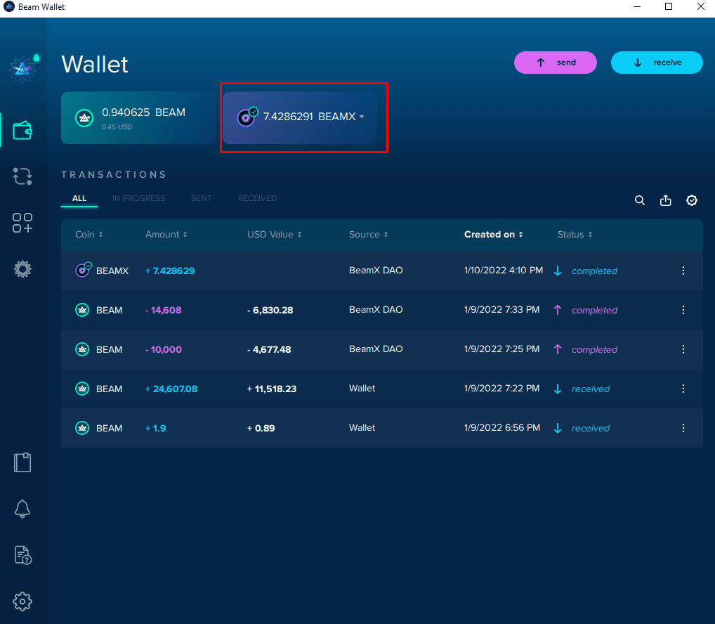The image size is (715, 624).
Task: Click the receive button
Action: pos(657,63)
